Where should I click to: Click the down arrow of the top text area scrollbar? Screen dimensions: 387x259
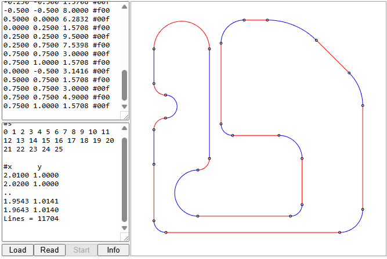point(124,106)
